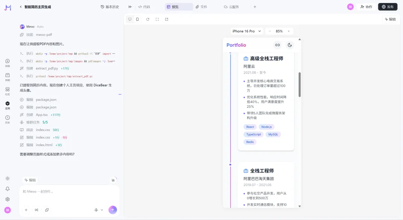The height and width of the screenshot is (220, 403).
Task: Click the scroll-down arrow of the preview
Action: point(299,206)
